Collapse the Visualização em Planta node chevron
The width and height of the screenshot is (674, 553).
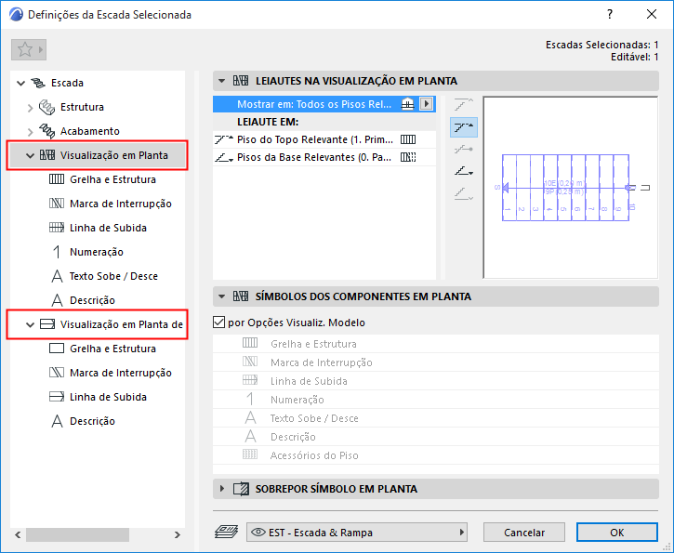pos(30,155)
